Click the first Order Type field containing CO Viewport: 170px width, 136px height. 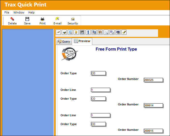98,73
